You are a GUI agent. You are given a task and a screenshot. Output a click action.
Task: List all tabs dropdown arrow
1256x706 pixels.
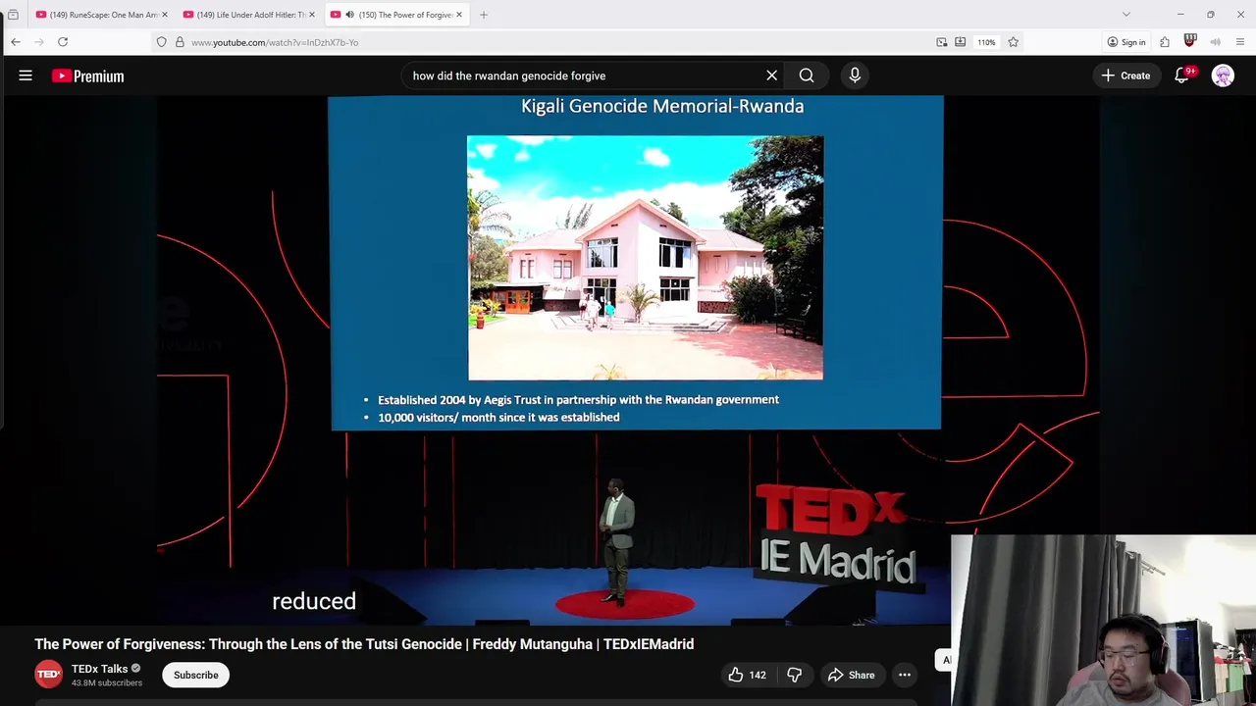coord(1126,15)
